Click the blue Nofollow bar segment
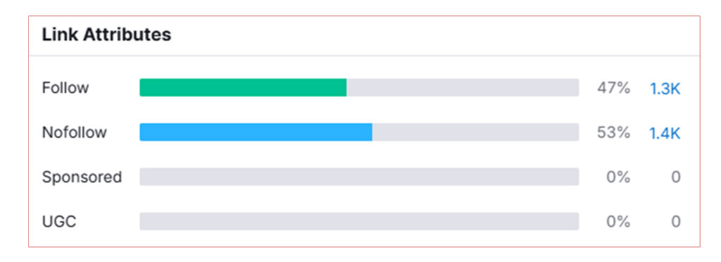Image resolution: width=721 pixels, height=262 pixels. [256, 132]
